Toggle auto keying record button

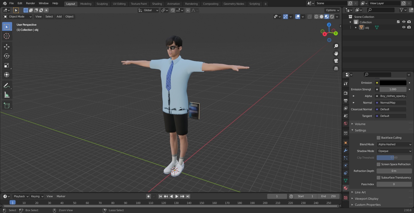(149, 196)
